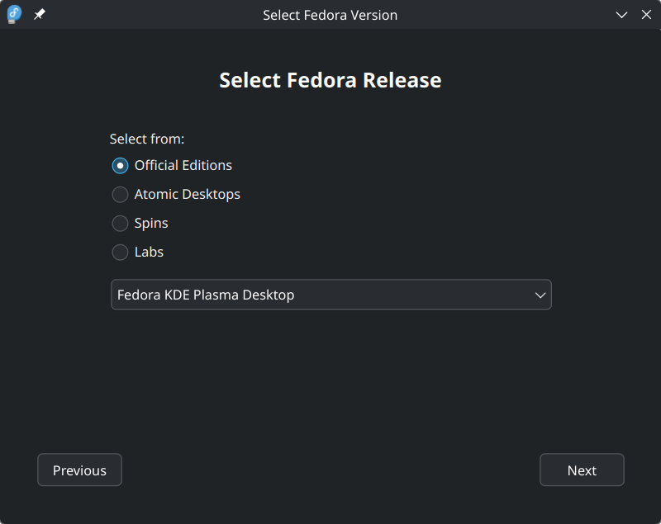Choose the Atomic Desktops option

(120, 195)
